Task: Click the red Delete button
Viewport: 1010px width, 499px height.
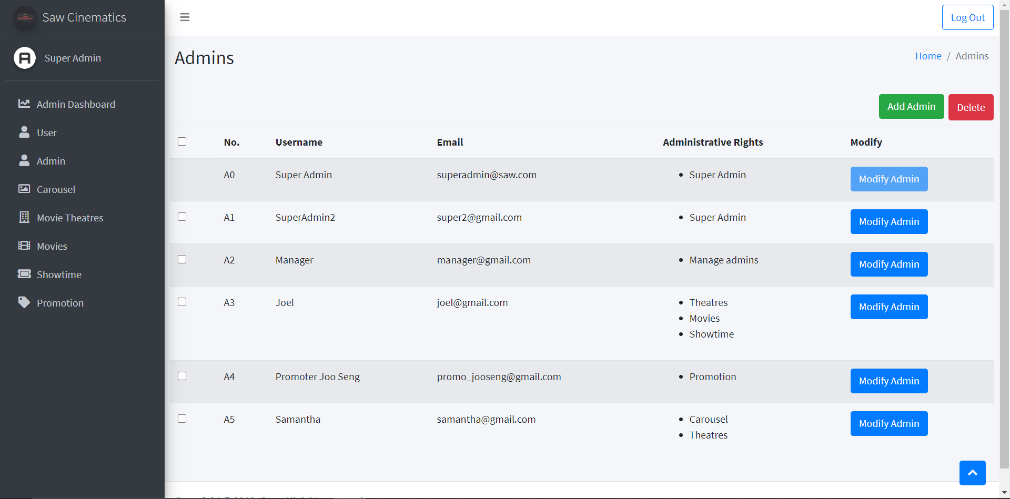Action: coord(971,107)
